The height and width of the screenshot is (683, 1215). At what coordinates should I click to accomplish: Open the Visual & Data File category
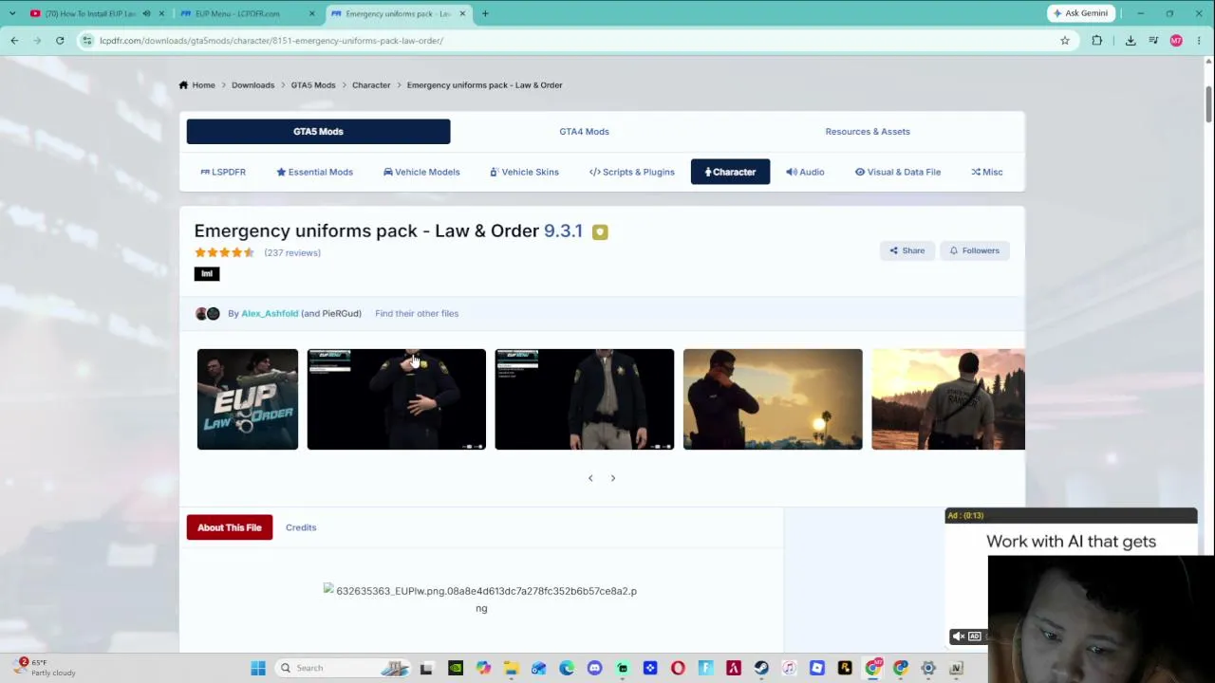(x=898, y=172)
